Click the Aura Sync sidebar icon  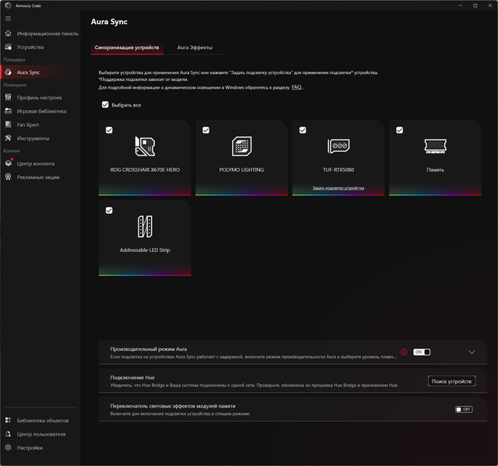pyautogui.click(x=9, y=72)
